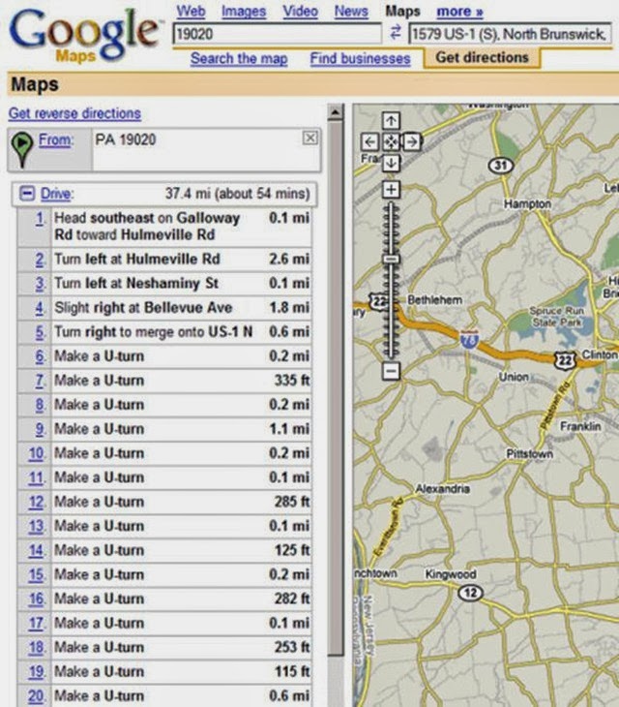Image resolution: width=619 pixels, height=707 pixels.
Task: Click the route 31 shield on map
Action: click(501, 166)
